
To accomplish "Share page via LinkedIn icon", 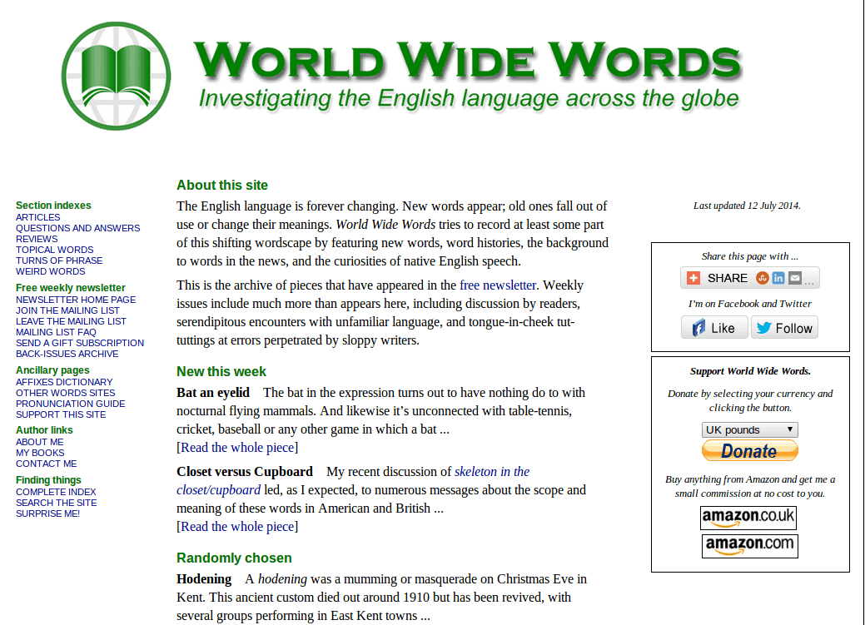I will point(778,278).
